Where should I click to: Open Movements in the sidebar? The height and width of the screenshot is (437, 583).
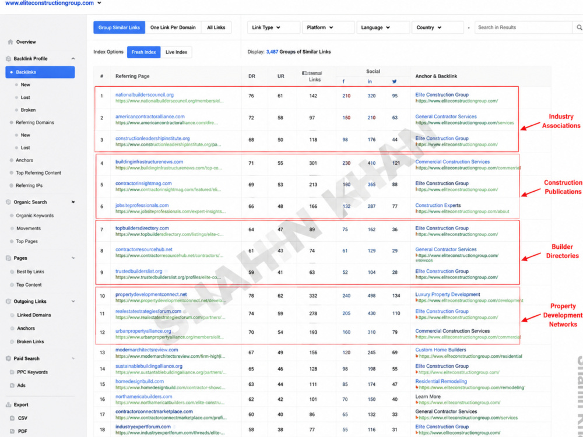[x=29, y=228]
